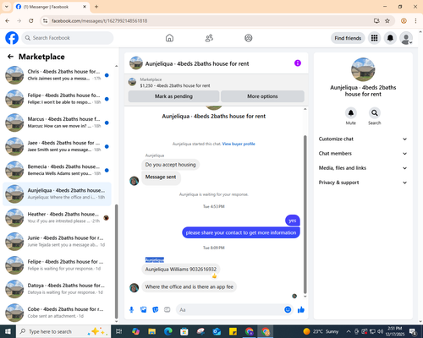Open Sticky Notes from the taskbar
Viewport: 423px width, 338px height.
[233, 331]
